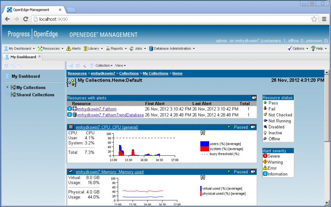Click the content toolbar refresh icon
This screenshot has width=331, height=207.
click(x=78, y=66)
